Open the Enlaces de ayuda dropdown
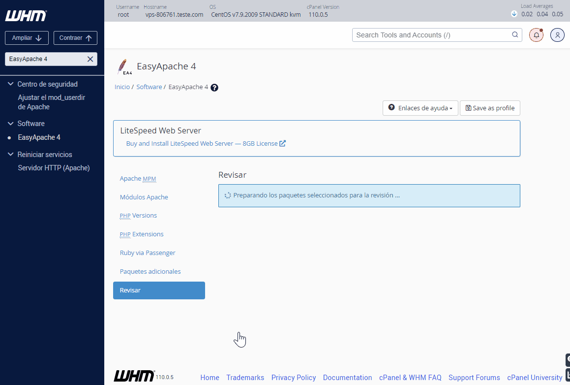Viewport: 570px width, 385px height. click(x=420, y=108)
